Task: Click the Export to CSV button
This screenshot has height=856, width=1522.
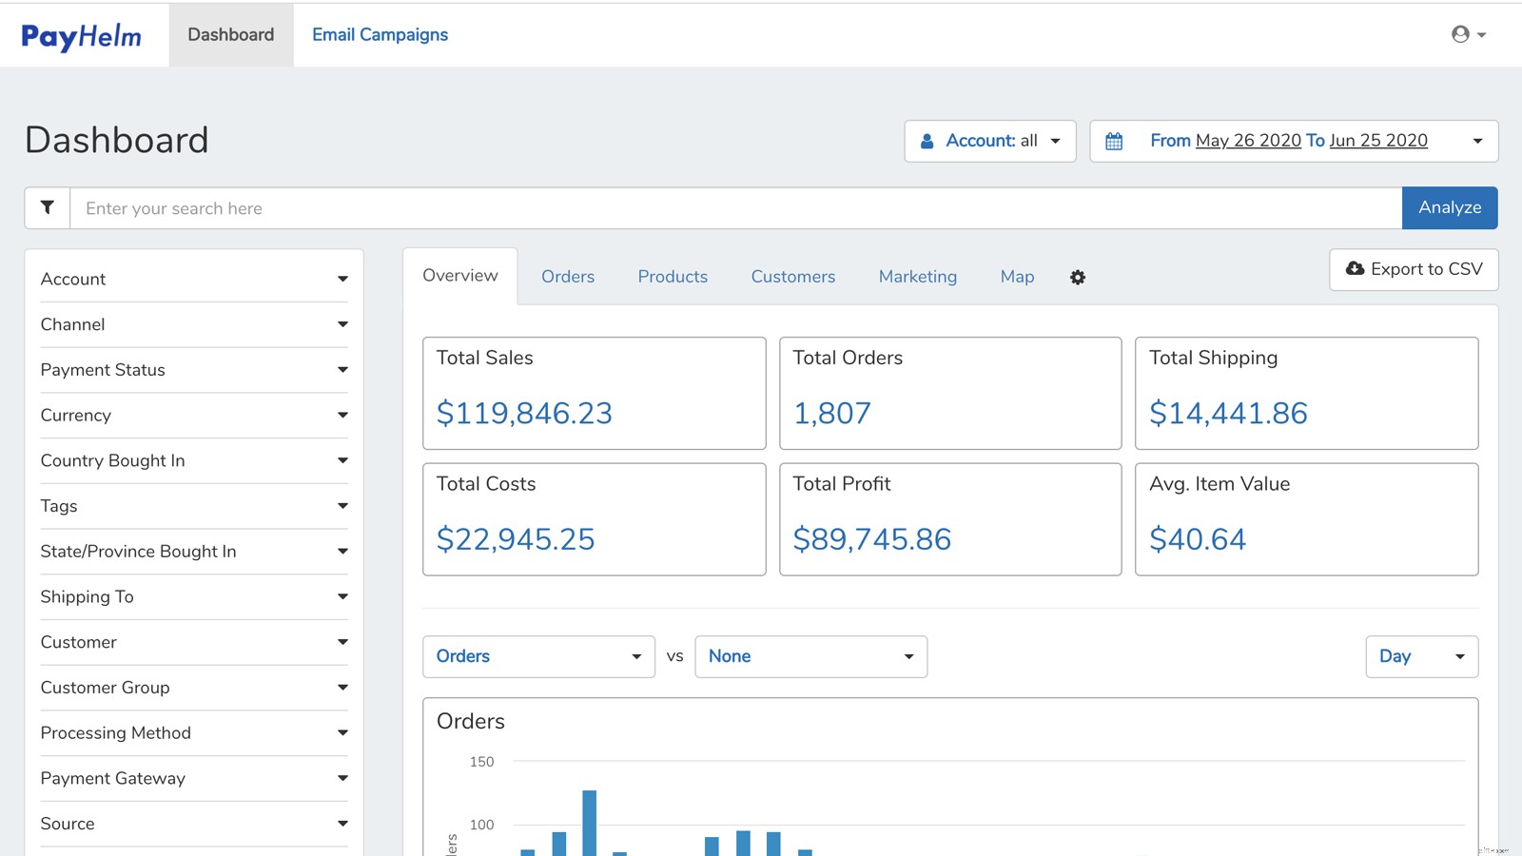Action: (x=1413, y=269)
